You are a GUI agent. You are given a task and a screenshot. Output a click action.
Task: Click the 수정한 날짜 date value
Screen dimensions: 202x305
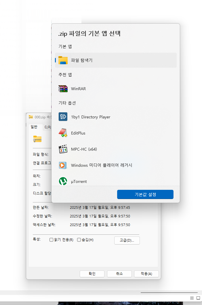point(100,216)
